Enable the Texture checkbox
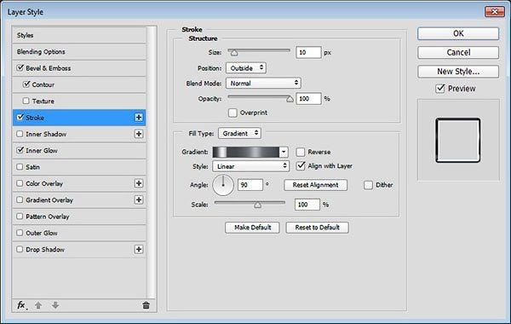511x324 pixels. [x=26, y=101]
